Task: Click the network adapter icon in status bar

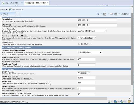Action: point(115,102)
